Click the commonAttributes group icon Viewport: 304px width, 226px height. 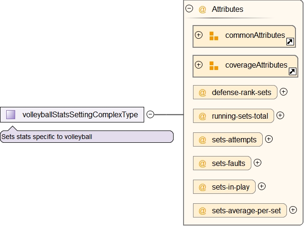pyautogui.click(x=213, y=36)
